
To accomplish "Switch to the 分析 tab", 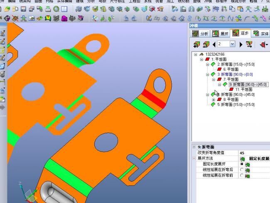I will (x=200, y=34).
